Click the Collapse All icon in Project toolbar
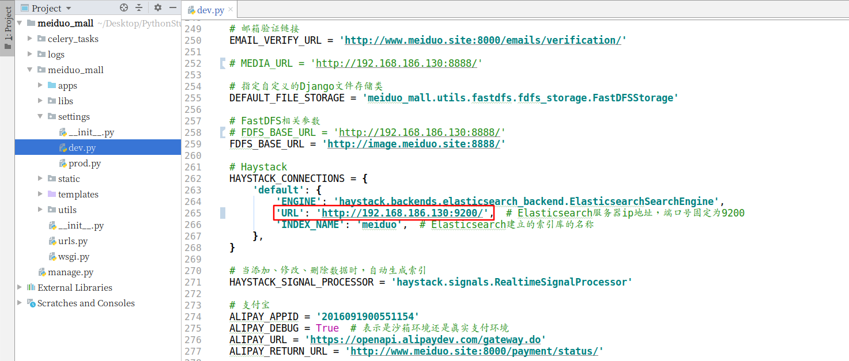The width and height of the screenshot is (849, 361). click(x=139, y=7)
